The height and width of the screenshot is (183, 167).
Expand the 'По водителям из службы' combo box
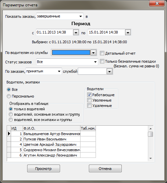pos(93,53)
